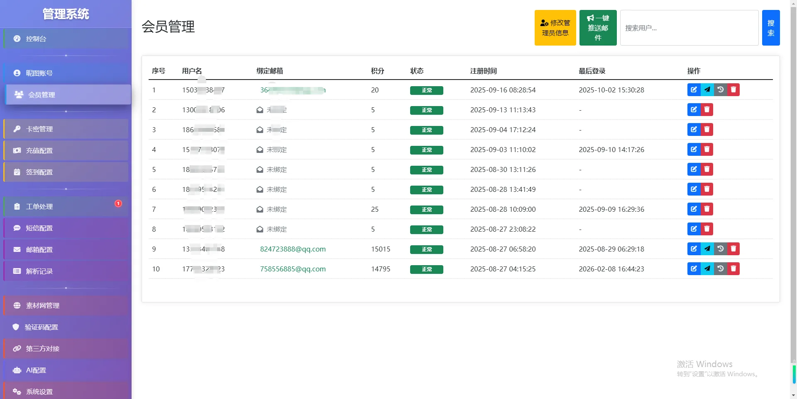
Task: Edit the member in row 8
Action: [694, 229]
